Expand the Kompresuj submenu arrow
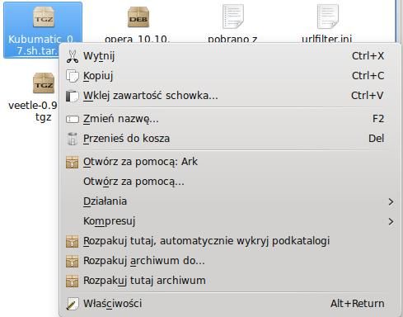The width and height of the screenshot is (403, 317). tap(391, 222)
